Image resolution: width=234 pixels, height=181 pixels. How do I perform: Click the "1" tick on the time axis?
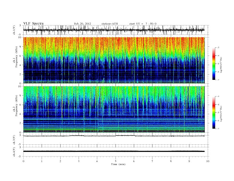point(42,161)
